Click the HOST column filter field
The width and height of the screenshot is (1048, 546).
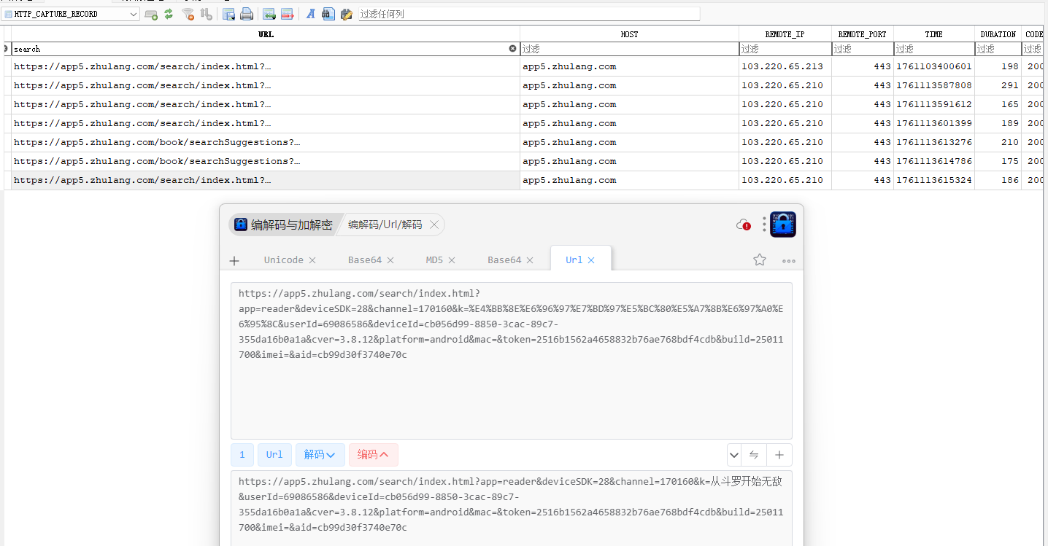coord(629,49)
